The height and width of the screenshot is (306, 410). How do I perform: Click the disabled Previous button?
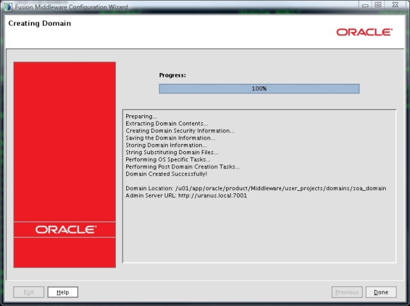coord(347,292)
